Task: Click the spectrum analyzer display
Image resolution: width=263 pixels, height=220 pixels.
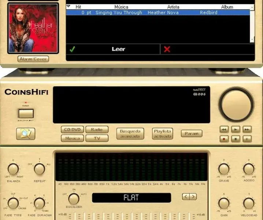Action: point(131,166)
